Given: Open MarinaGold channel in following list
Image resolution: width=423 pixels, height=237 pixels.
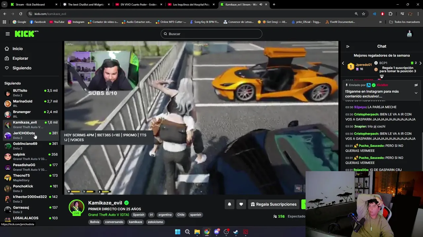Looking at the screenshot, I should click(31, 103).
